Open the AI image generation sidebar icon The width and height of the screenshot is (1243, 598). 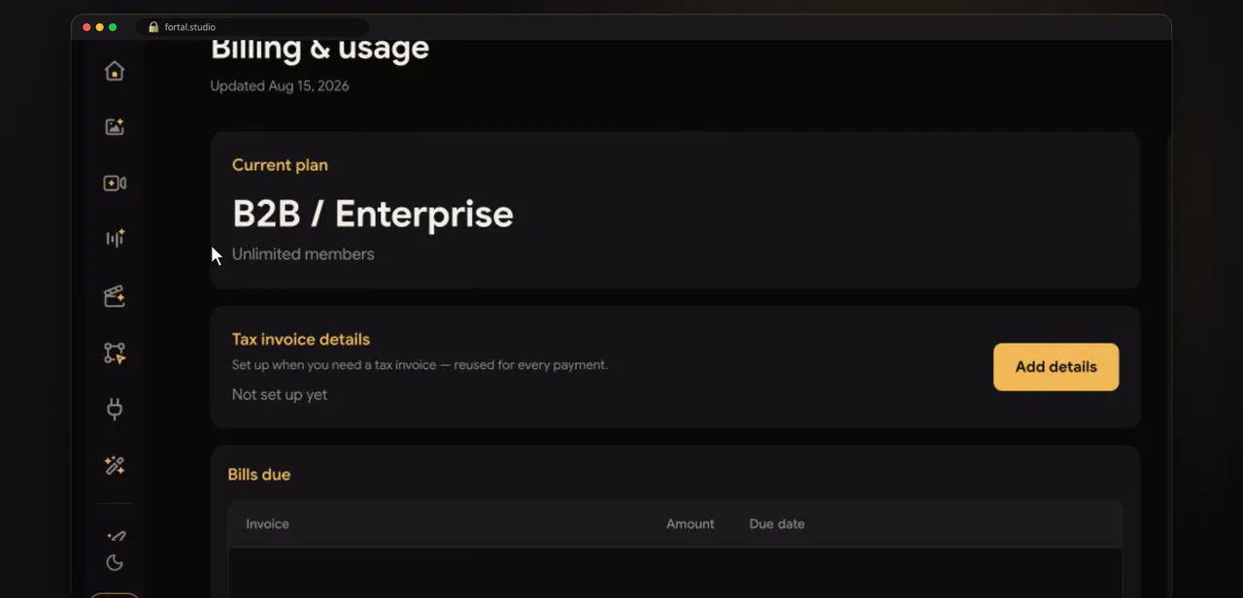(115, 126)
